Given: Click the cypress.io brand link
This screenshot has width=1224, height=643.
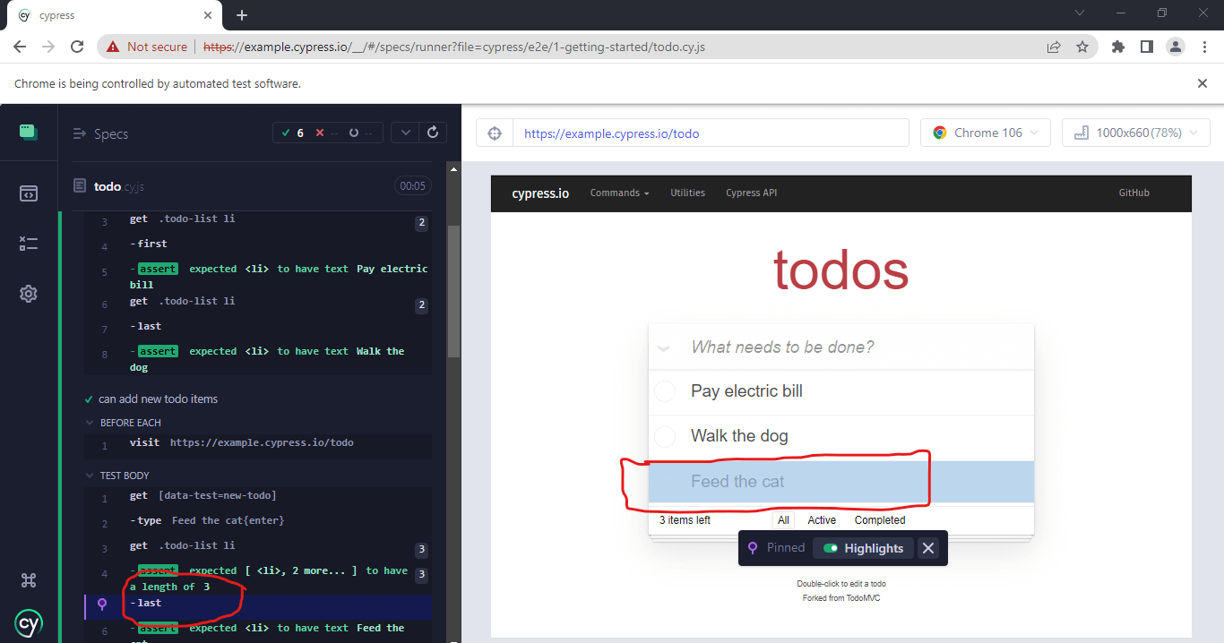Looking at the screenshot, I should [540, 193].
